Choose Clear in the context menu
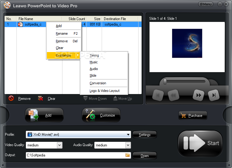This screenshot has width=232, height=168. coord(64,48)
